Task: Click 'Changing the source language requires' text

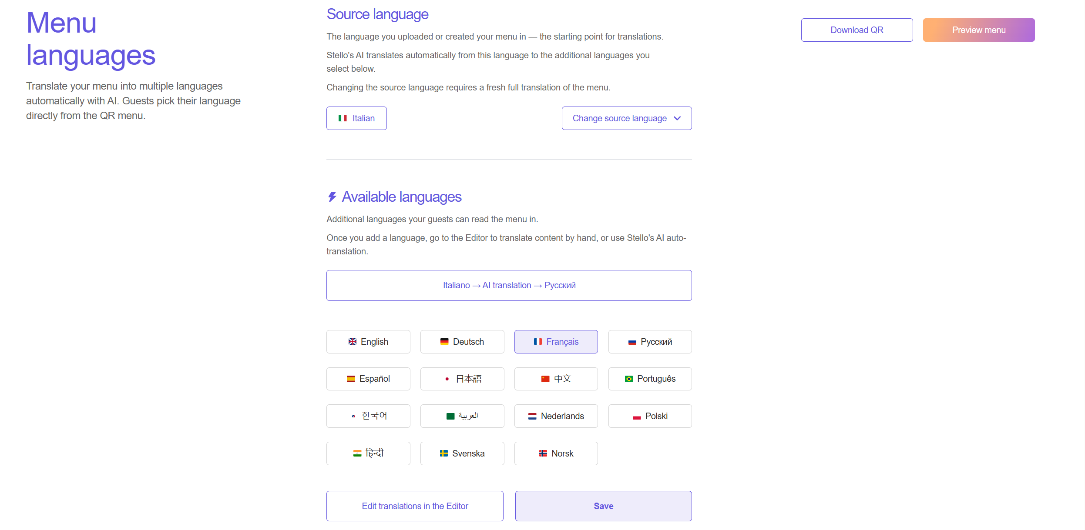Action: coord(468,87)
